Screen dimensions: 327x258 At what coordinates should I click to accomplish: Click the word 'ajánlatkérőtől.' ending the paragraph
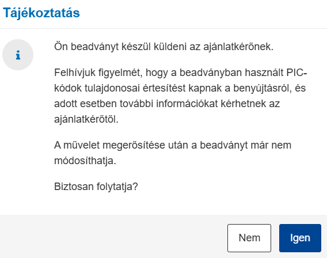(86, 120)
